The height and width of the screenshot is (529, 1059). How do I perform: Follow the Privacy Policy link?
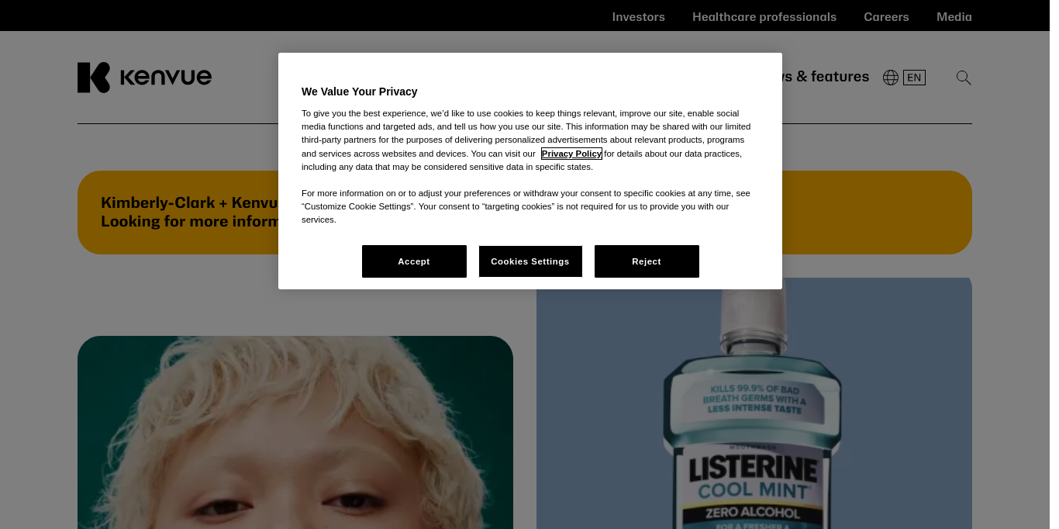[x=571, y=154]
